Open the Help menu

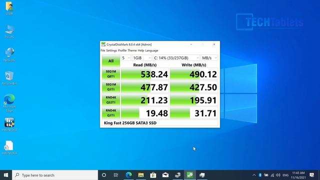click(141, 50)
